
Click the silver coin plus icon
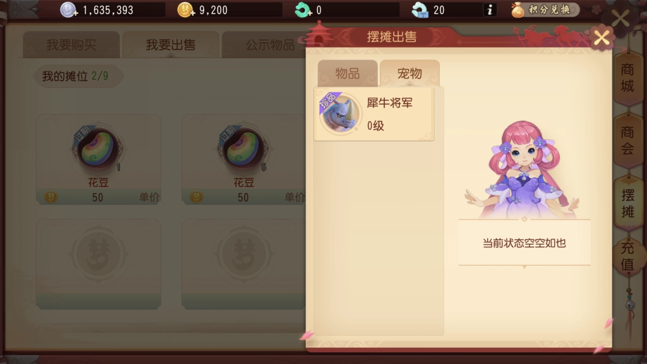(x=69, y=10)
